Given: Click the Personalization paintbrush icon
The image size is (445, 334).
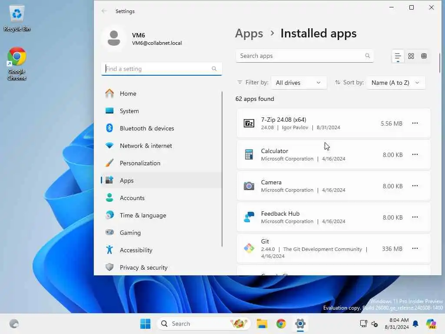Looking at the screenshot, I should (x=109, y=163).
